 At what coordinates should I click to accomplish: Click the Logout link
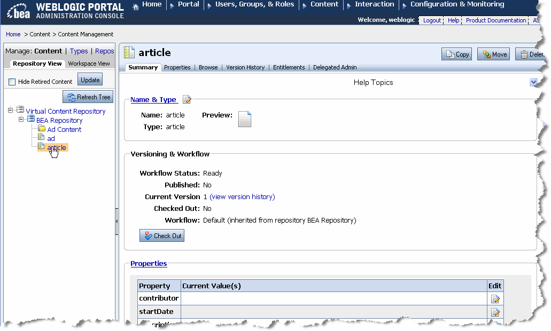431,20
